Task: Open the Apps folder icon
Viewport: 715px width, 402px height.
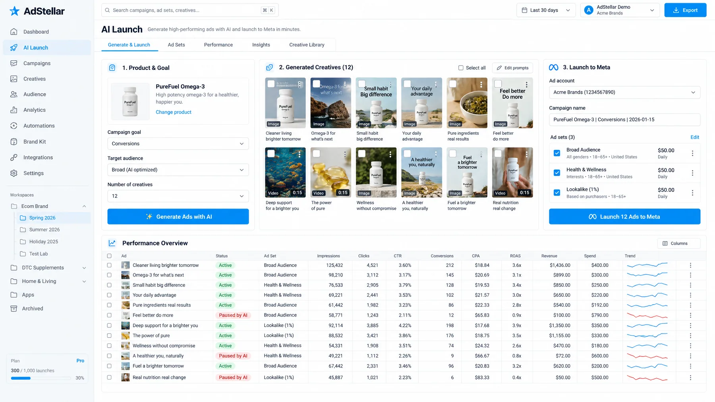Action: (14, 295)
